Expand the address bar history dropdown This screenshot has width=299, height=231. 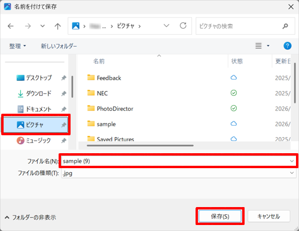point(166,26)
